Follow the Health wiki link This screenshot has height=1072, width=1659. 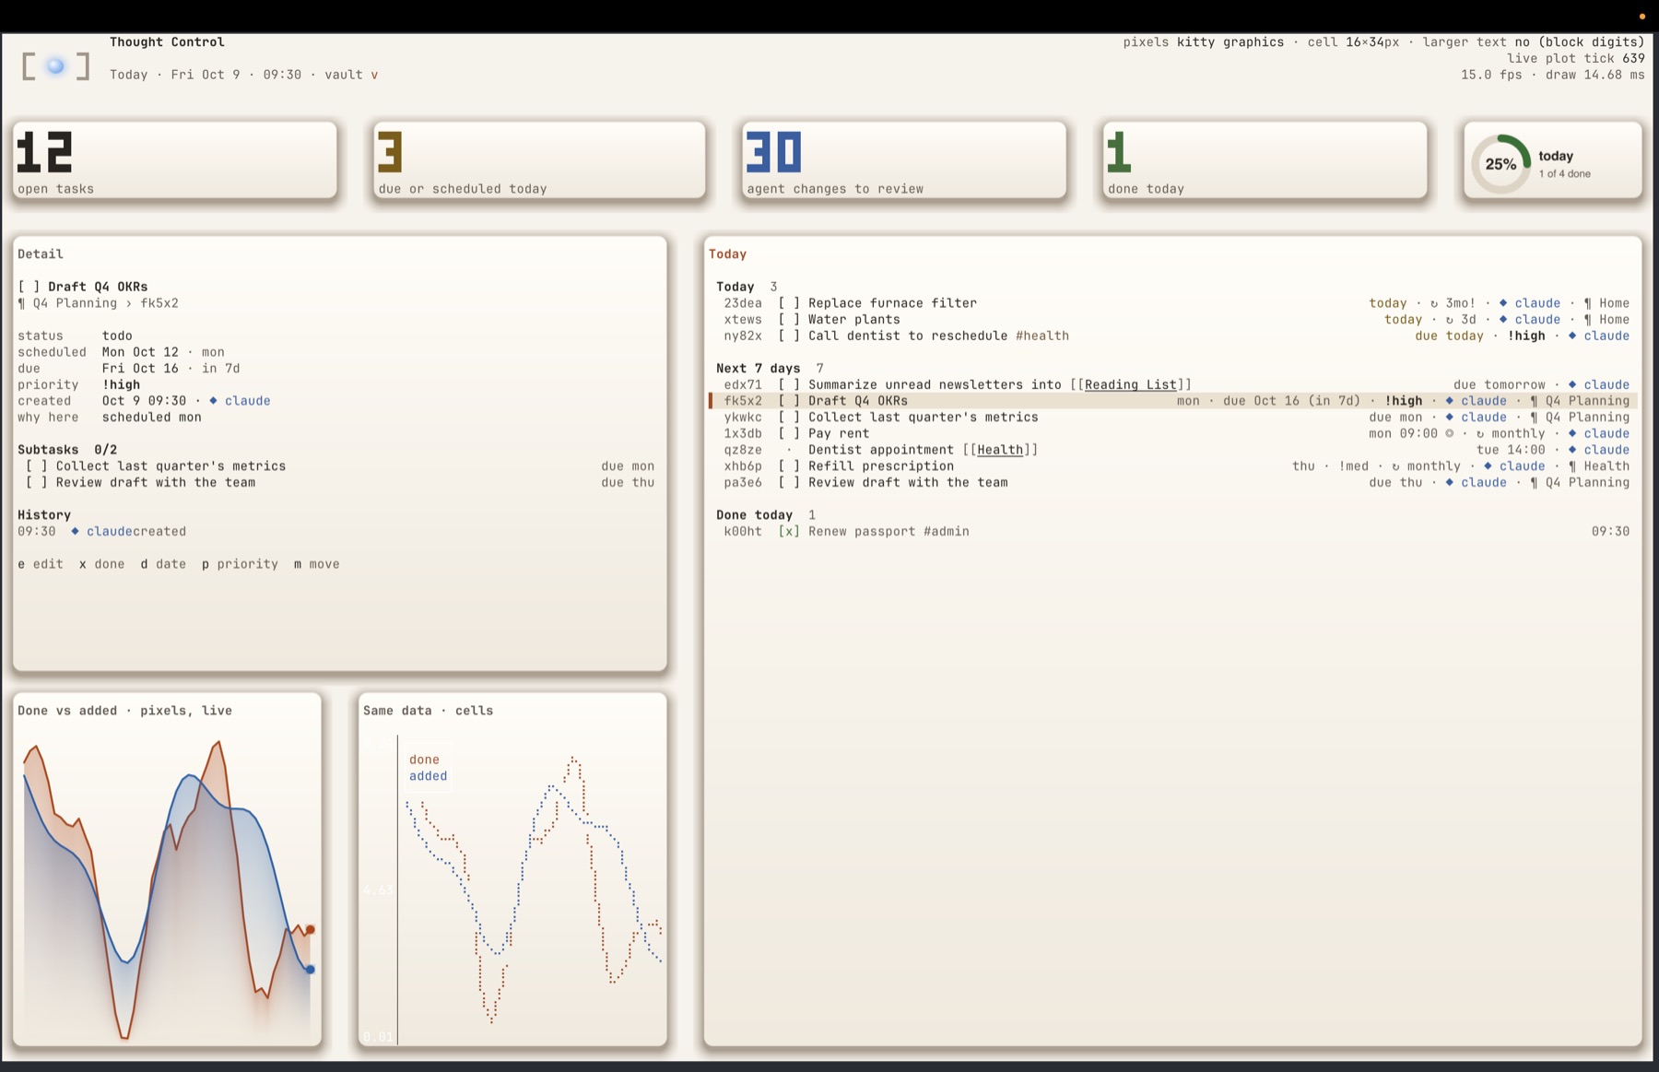coord(1000,450)
